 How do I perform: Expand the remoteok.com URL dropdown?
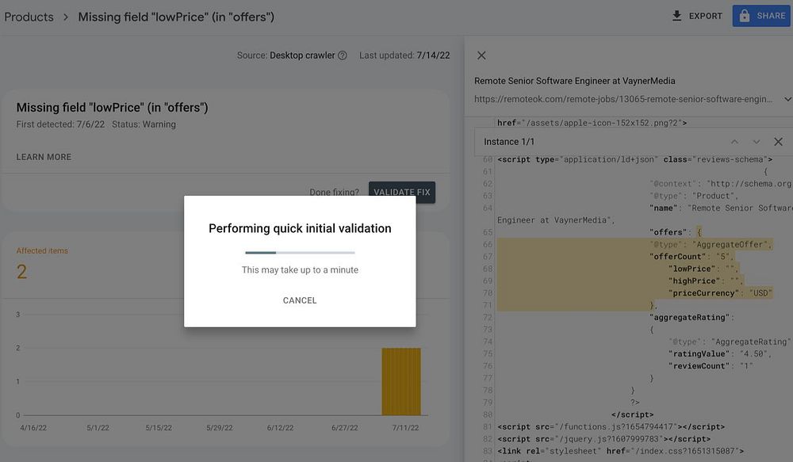click(787, 99)
